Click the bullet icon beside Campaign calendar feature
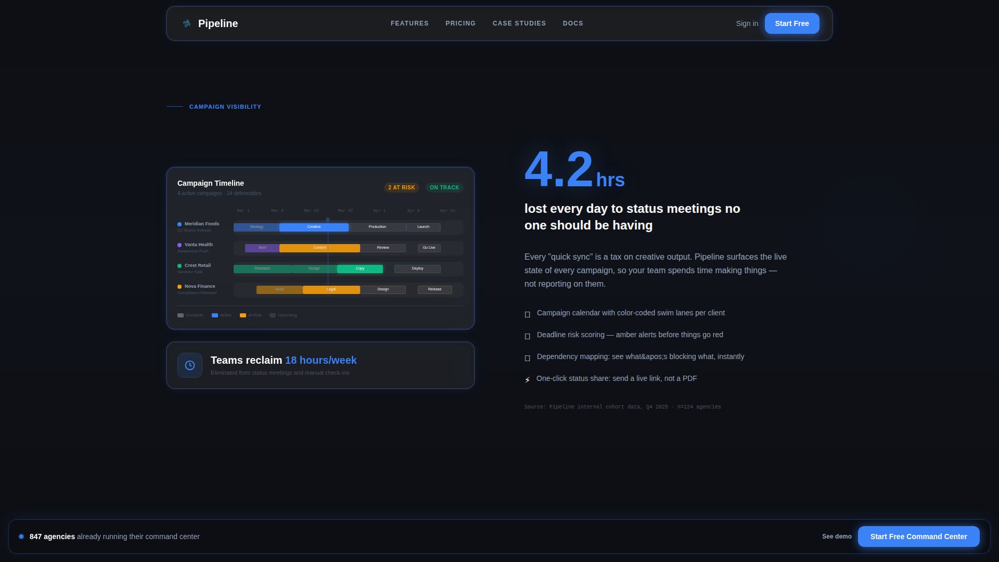The height and width of the screenshot is (562, 999). click(x=528, y=314)
